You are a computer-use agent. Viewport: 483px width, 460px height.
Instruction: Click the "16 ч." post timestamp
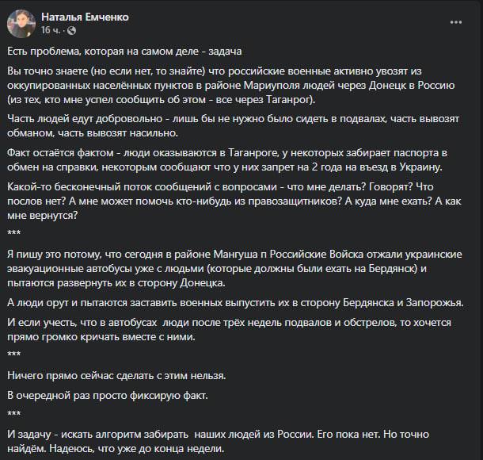(50, 30)
